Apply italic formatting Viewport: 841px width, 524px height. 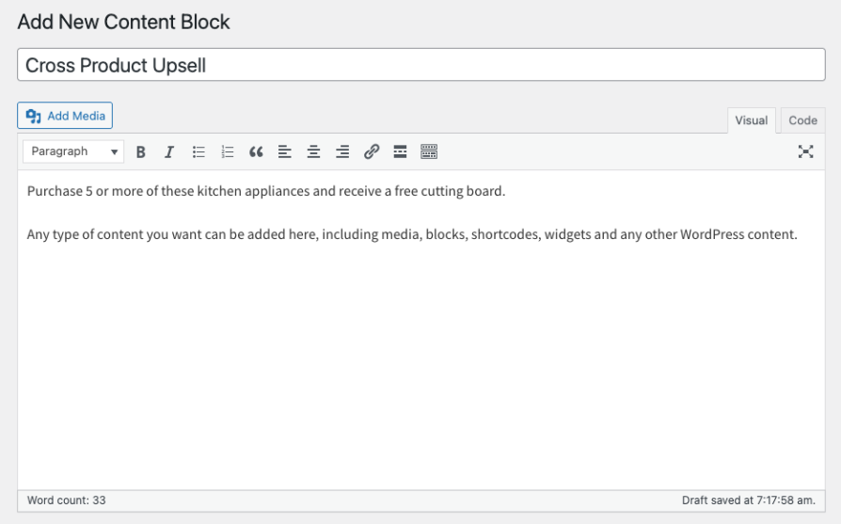click(x=169, y=151)
